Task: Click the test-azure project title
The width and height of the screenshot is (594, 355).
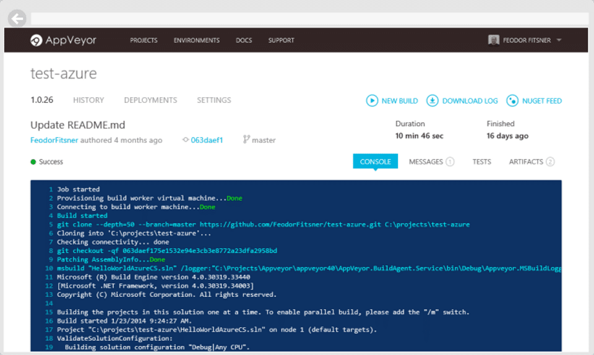Action: tap(64, 73)
